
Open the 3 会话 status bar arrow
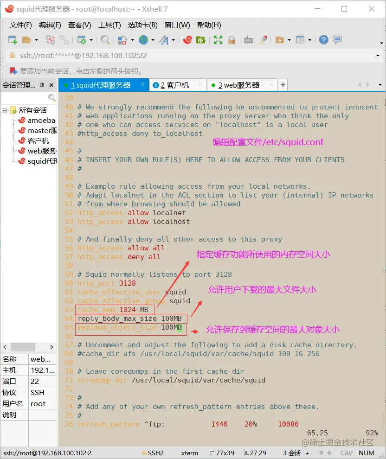[x=308, y=453]
